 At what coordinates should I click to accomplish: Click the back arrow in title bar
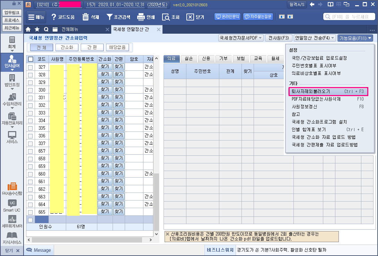(312, 5)
